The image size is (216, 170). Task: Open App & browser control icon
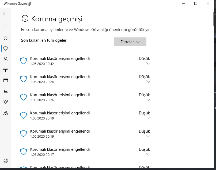click(6, 80)
